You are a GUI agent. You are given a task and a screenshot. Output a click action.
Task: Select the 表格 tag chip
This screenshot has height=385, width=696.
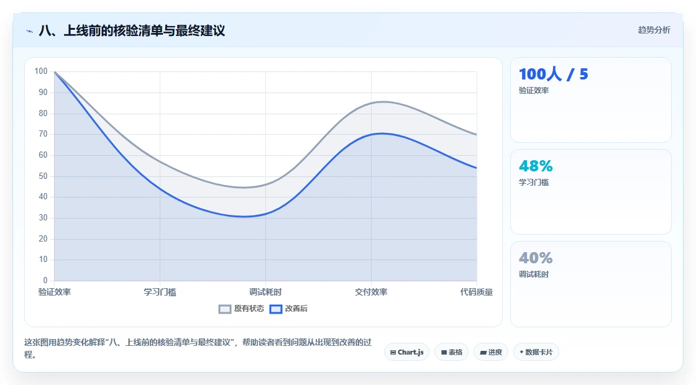coord(451,352)
